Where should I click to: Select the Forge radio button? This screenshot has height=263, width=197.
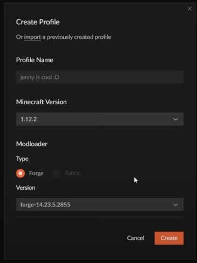21,174
